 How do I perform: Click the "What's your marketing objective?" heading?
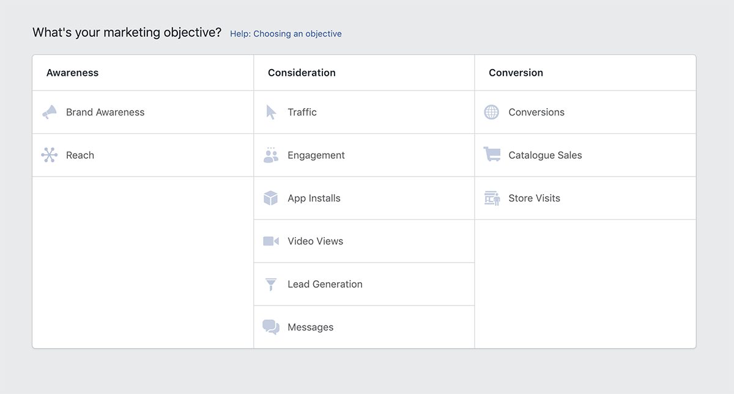tap(127, 33)
